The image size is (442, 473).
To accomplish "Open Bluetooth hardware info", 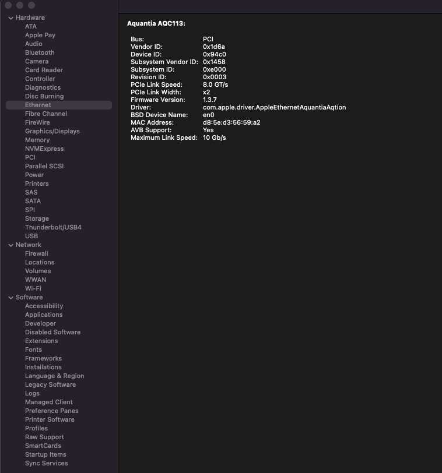I will click(x=40, y=53).
